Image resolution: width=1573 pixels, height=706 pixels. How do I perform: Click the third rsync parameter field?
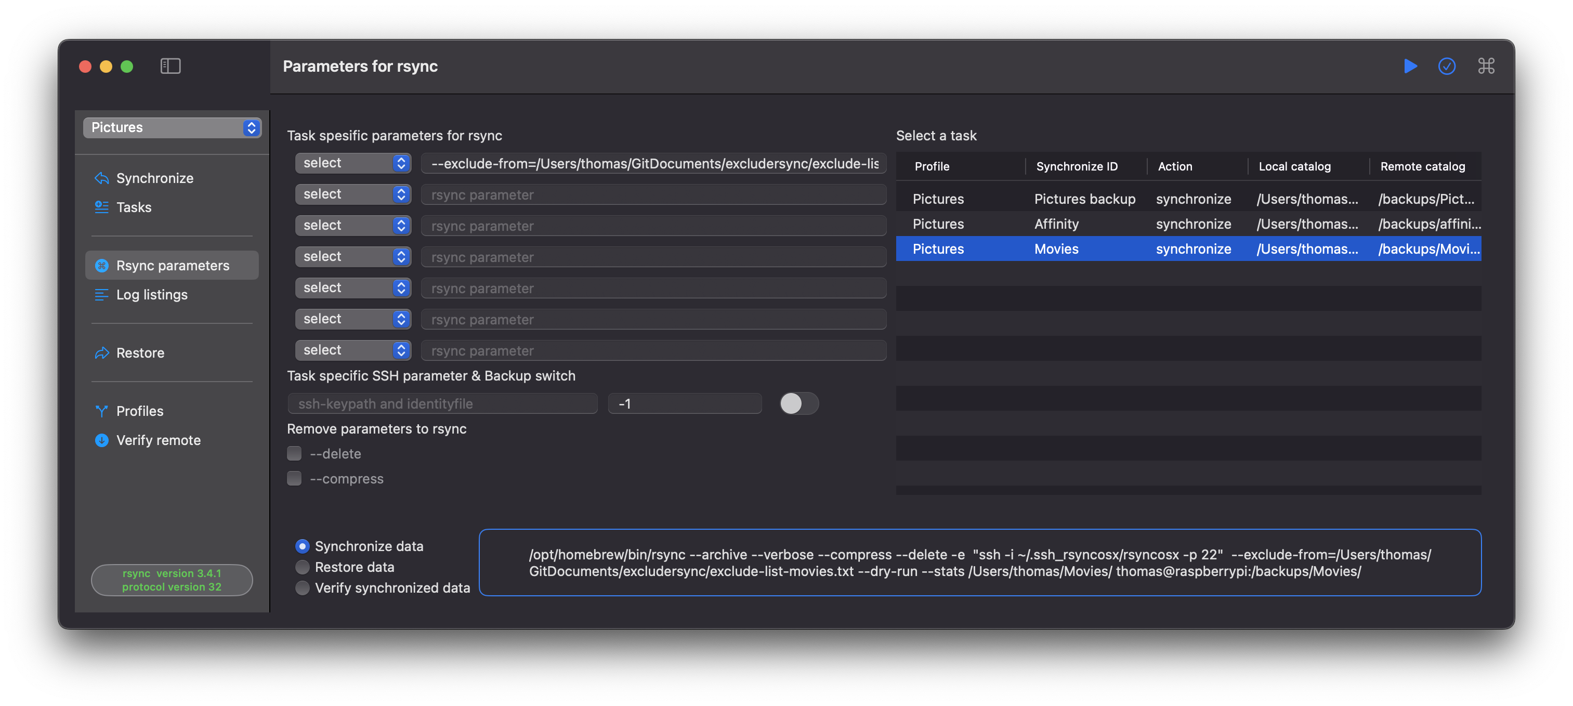[x=653, y=226]
